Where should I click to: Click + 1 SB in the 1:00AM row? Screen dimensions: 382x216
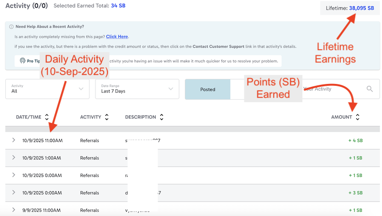pos(355,158)
